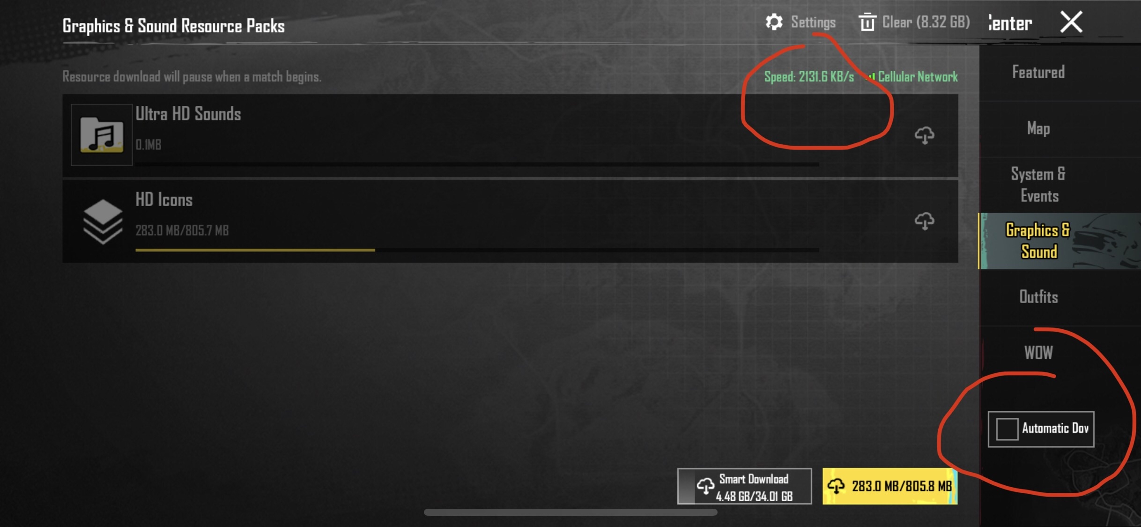Download HD Icons via cloud icon
This screenshot has height=527, width=1141.
click(924, 221)
